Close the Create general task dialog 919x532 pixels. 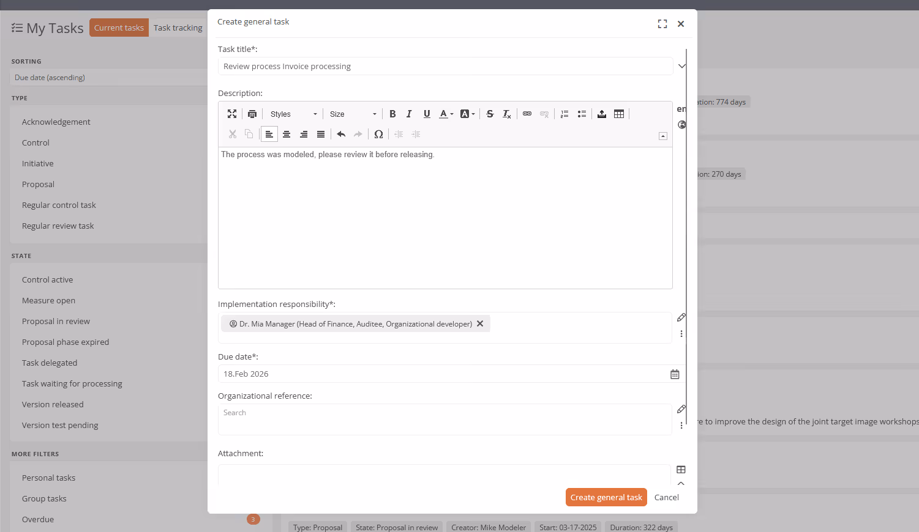pos(681,24)
